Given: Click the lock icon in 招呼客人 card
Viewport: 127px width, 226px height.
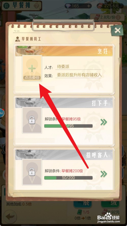Looking at the screenshot, I should 32,172.
